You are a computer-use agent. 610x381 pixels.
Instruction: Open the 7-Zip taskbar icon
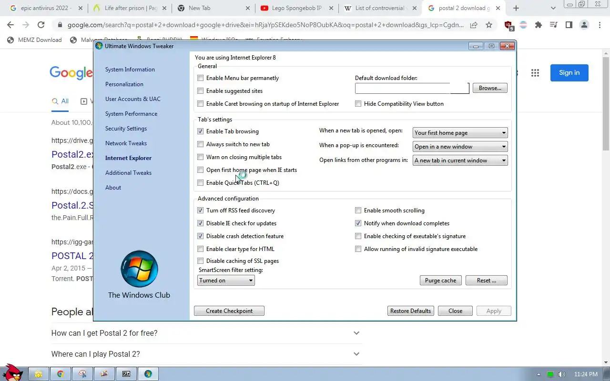126,374
